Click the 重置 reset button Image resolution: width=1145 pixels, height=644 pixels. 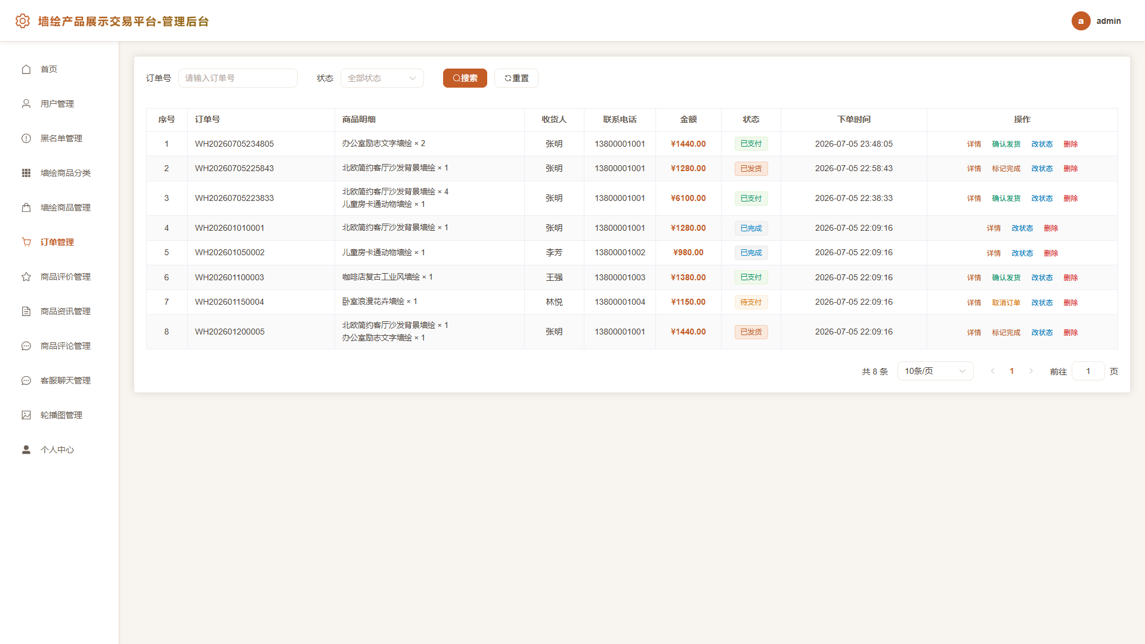(516, 78)
